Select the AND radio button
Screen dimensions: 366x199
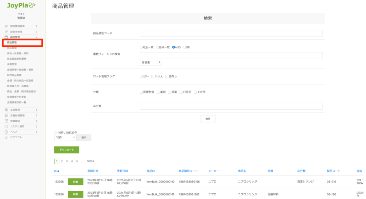click(x=173, y=47)
